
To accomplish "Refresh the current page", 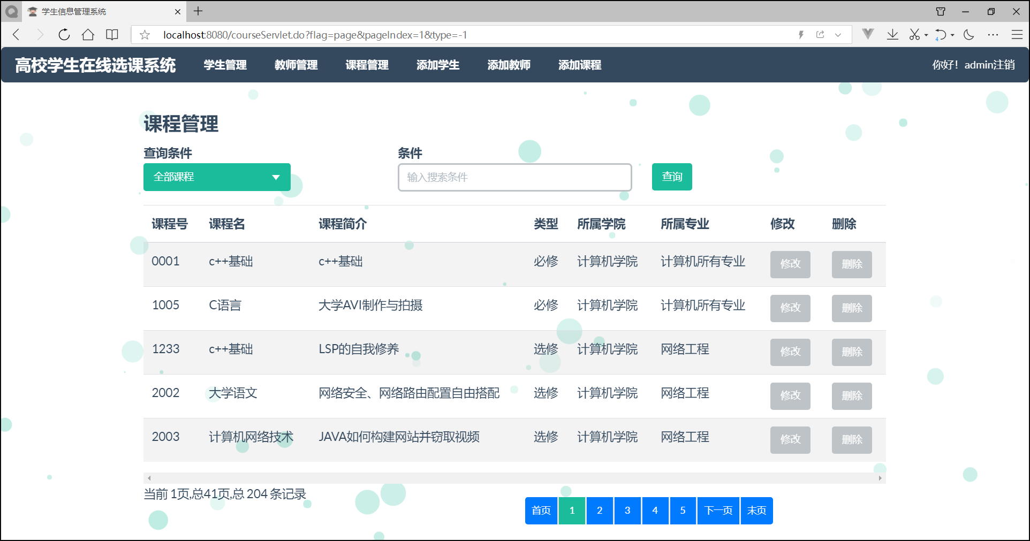I will [64, 34].
